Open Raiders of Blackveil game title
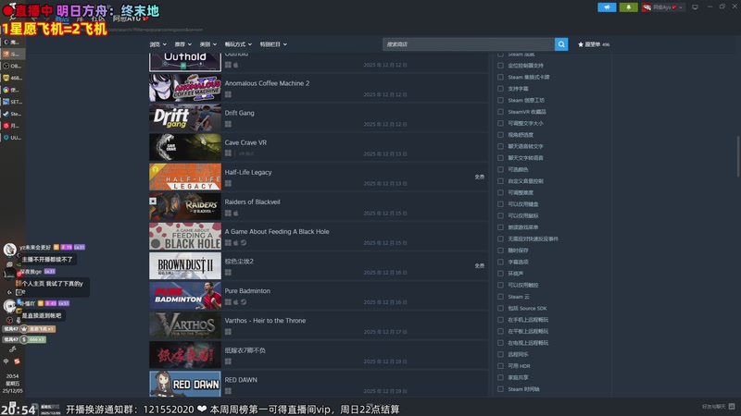Screen dimensions: 741x416 [x=252, y=202]
